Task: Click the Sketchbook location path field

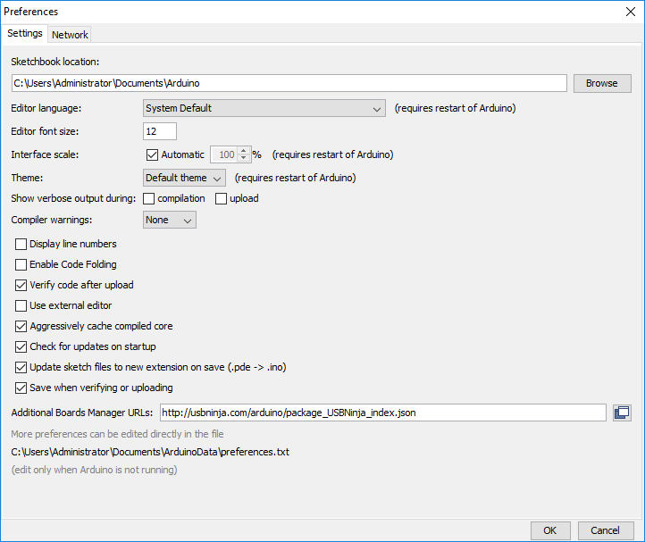Action: click(x=289, y=83)
